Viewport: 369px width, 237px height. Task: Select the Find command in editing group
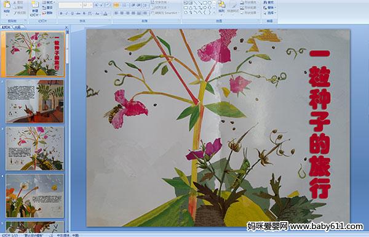click(269, 2)
